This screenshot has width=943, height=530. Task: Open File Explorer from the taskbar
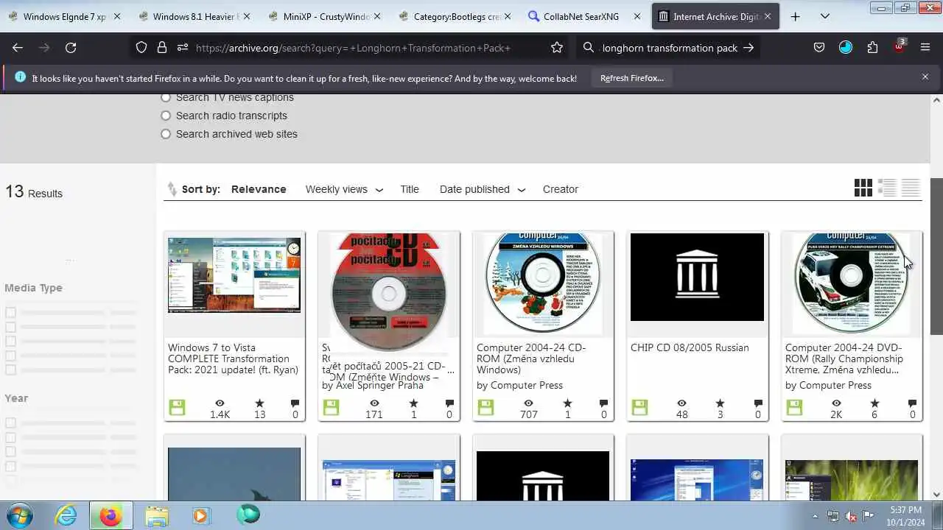[x=157, y=515]
